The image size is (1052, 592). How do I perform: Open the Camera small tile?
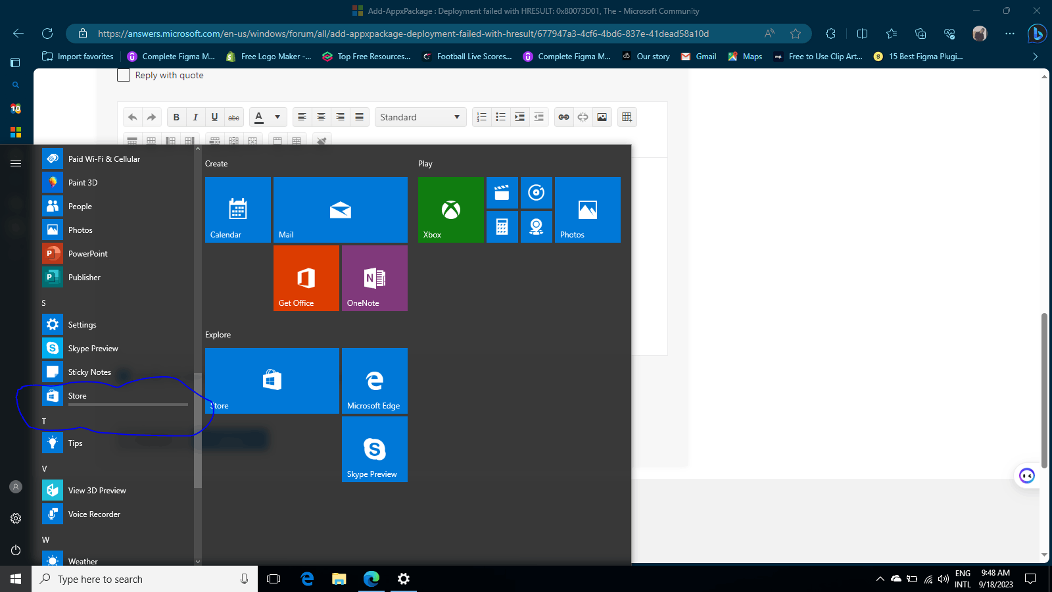point(537,227)
